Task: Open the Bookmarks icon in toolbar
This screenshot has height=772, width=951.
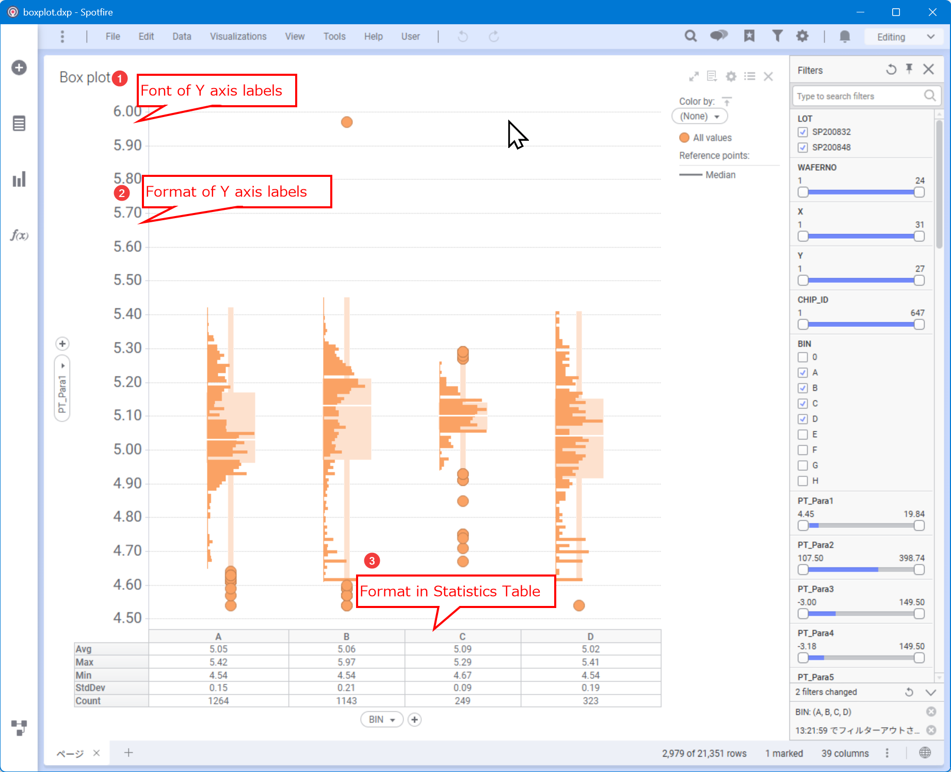Action: pyautogui.click(x=749, y=36)
